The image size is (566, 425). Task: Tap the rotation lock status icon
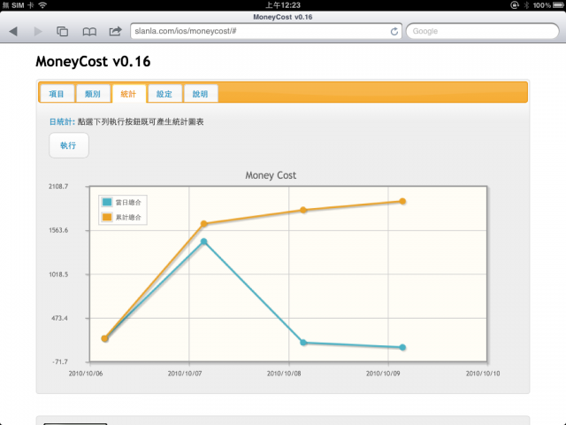[515, 5]
